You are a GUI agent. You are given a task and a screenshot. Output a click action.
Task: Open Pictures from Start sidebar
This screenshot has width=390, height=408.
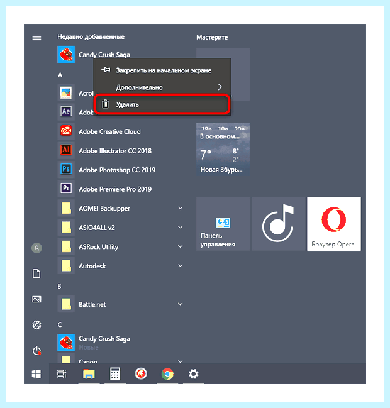point(36,299)
